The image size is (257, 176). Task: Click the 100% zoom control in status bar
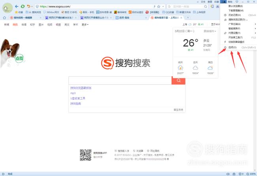[x=251, y=174]
